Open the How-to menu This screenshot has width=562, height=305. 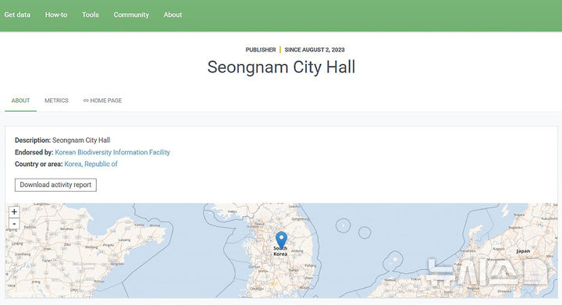pos(56,15)
